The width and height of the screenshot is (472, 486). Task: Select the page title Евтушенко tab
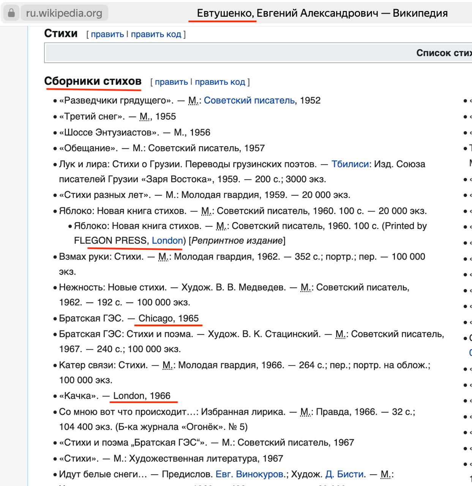click(x=322, y=13)
